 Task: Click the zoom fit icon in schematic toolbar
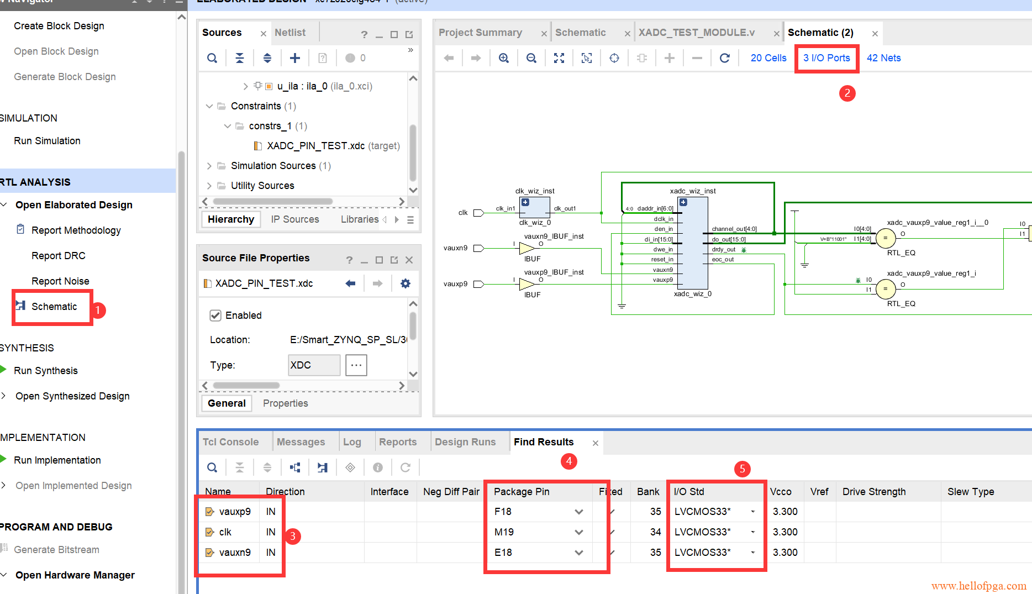click(559, 58)
